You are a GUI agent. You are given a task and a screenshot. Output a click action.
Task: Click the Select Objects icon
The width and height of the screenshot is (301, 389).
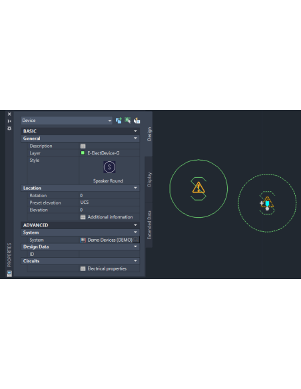pos(128,121)
